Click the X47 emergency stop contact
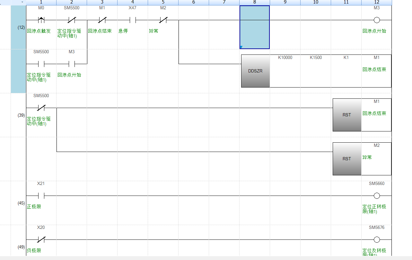The image size is (412, 260). point(132,20)
